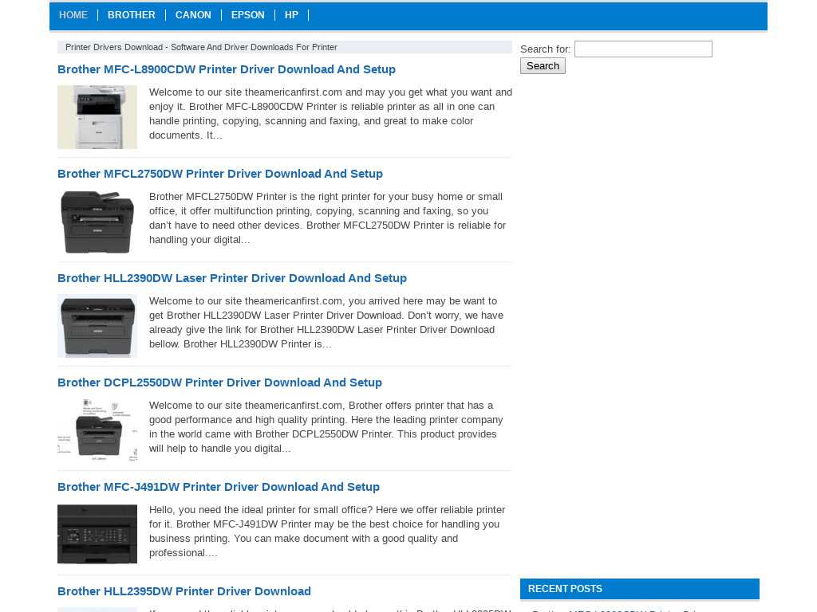Open Brother HLL2390DW Laser Printer Driver link
Image resolution: width=817 pixels, height=612 pixels.
pyautogui.click(x=232, y=278)
